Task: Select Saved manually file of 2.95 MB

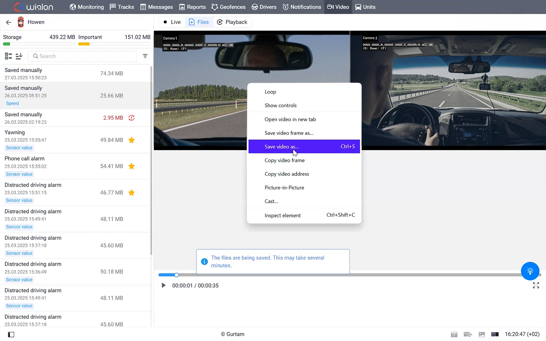Action: tap(75, 118)
